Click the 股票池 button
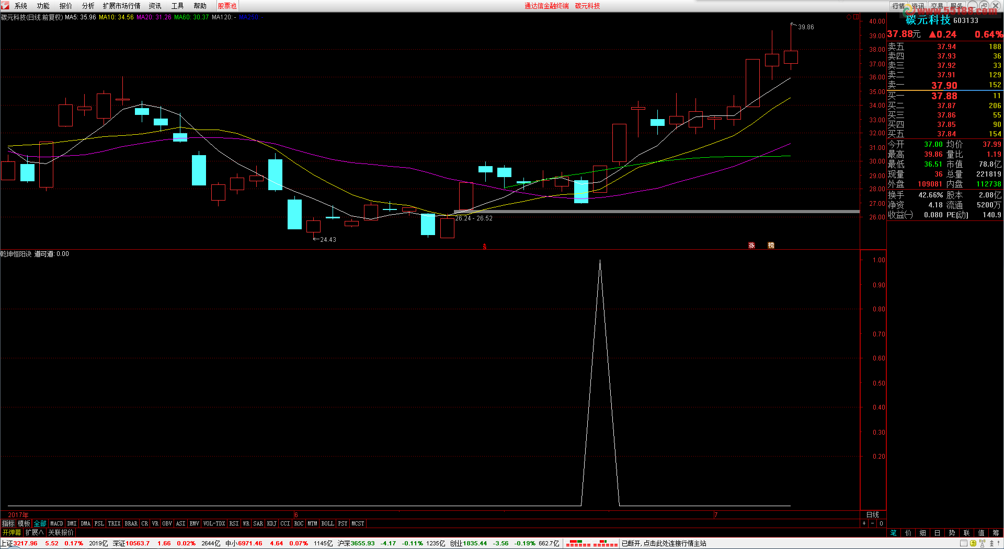 227,6
